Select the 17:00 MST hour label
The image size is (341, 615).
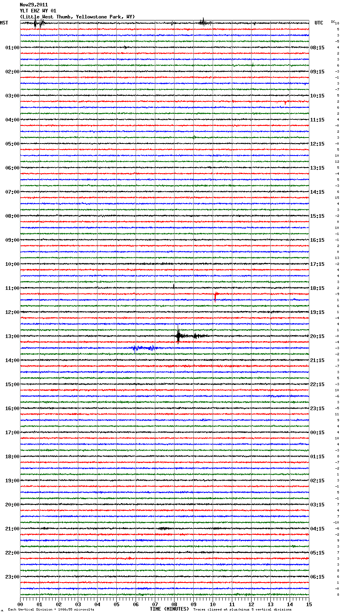point(12,433)
